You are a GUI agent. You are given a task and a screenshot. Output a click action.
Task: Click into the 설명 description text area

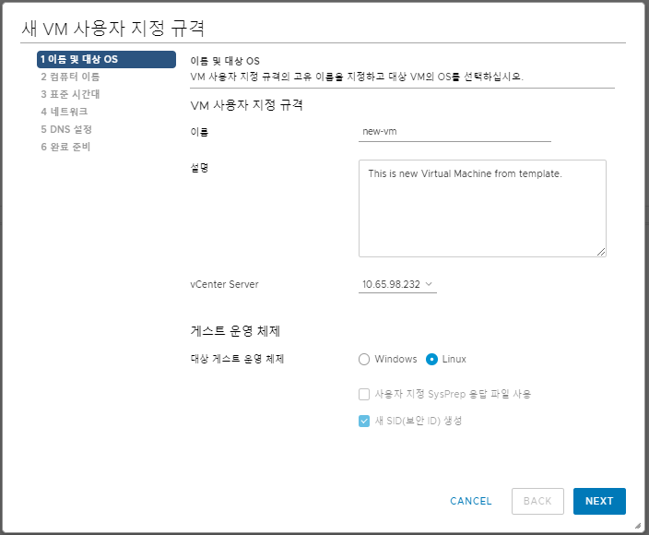pyautogui.click(x=482, y=208)
